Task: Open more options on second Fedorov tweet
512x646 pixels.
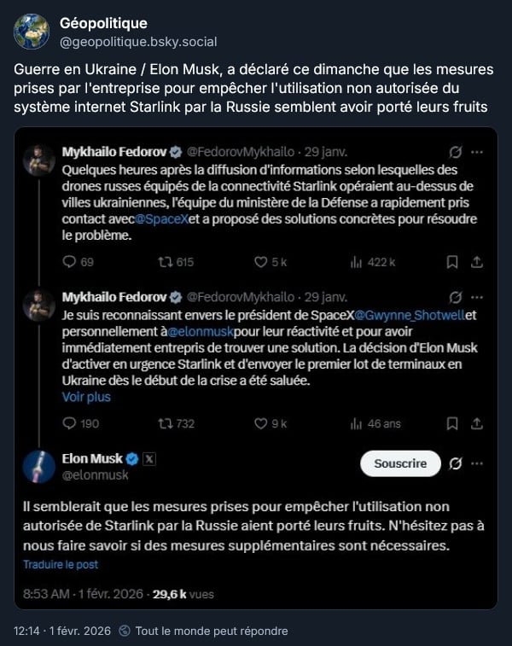Action: point(477,297)
